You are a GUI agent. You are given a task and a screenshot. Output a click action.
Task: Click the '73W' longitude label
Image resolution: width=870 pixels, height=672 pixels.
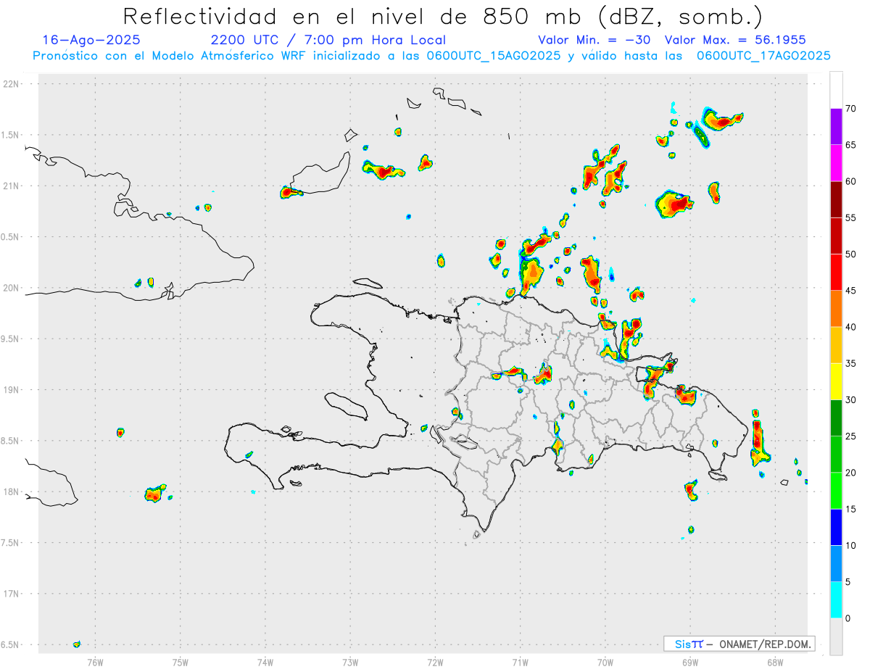click(350, 661)
